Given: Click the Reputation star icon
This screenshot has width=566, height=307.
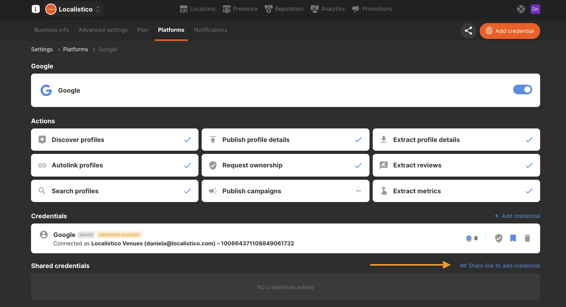Looking at the screenshot, I should tap(268, 9).
